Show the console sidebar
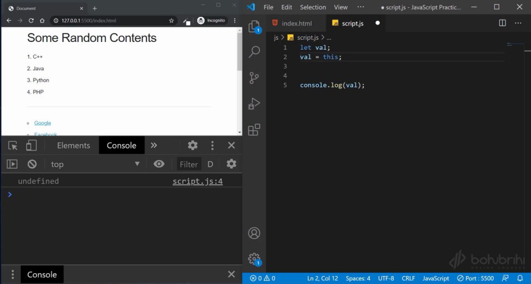Screen dimensions: 531x284 pyautogui.click(x=12, y=164)
